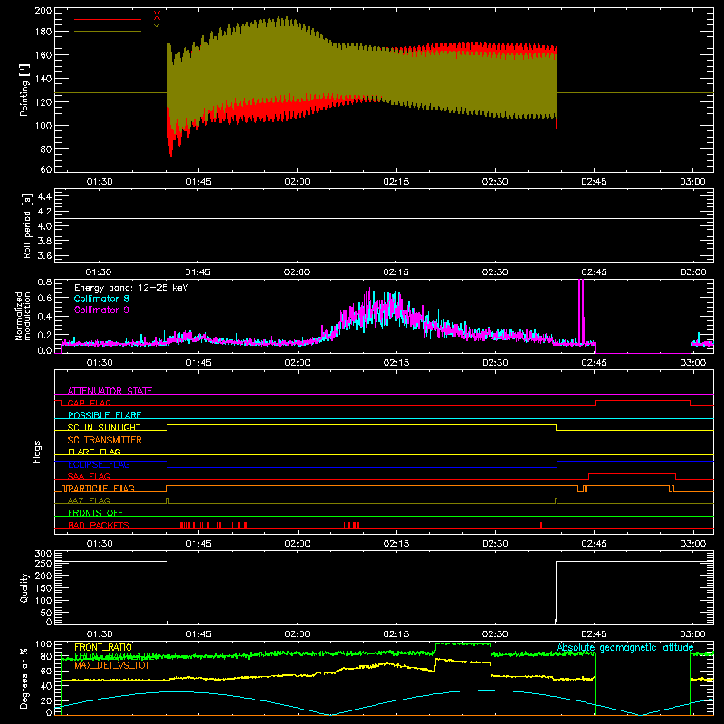
Task: Click the 'Degrees or %' axis title
Action: [x=24, y=678]
